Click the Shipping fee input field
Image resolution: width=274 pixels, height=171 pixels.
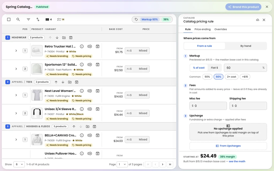pos(248,106)
